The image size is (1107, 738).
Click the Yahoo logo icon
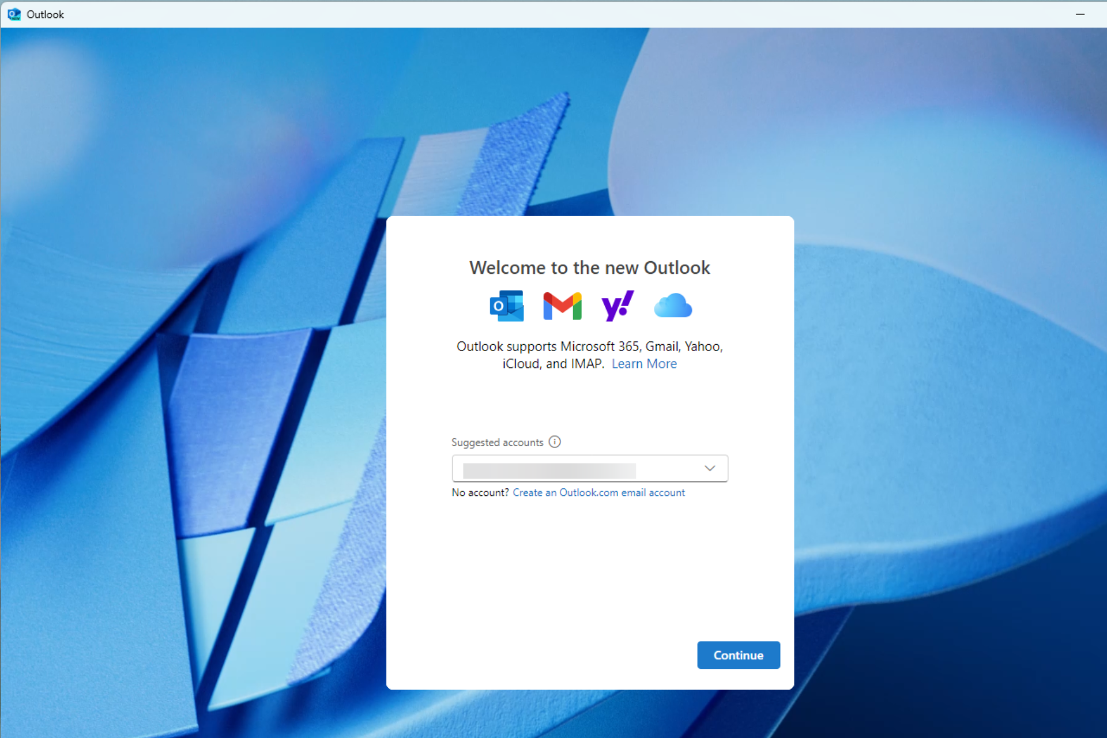617,306
